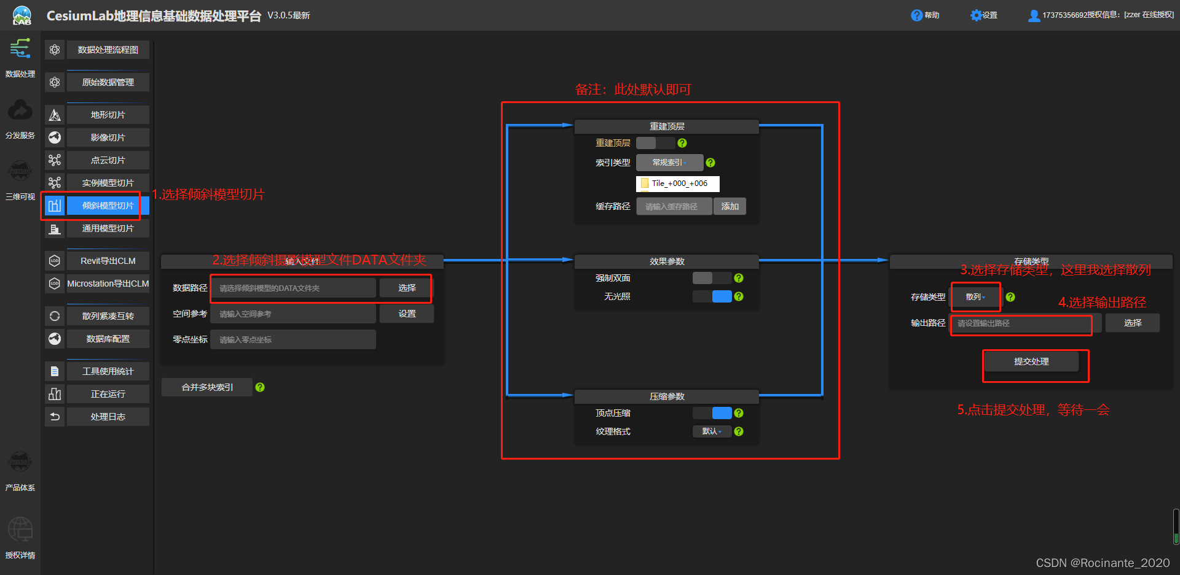This screenshot has width=1180, height=575.
Task: Open the 三维可视 section
Action: point(20,180)
